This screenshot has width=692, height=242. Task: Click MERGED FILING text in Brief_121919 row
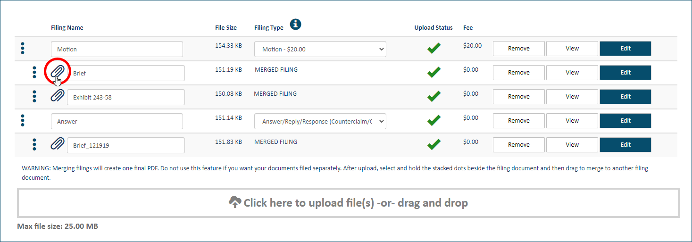[x=276, y=142]
